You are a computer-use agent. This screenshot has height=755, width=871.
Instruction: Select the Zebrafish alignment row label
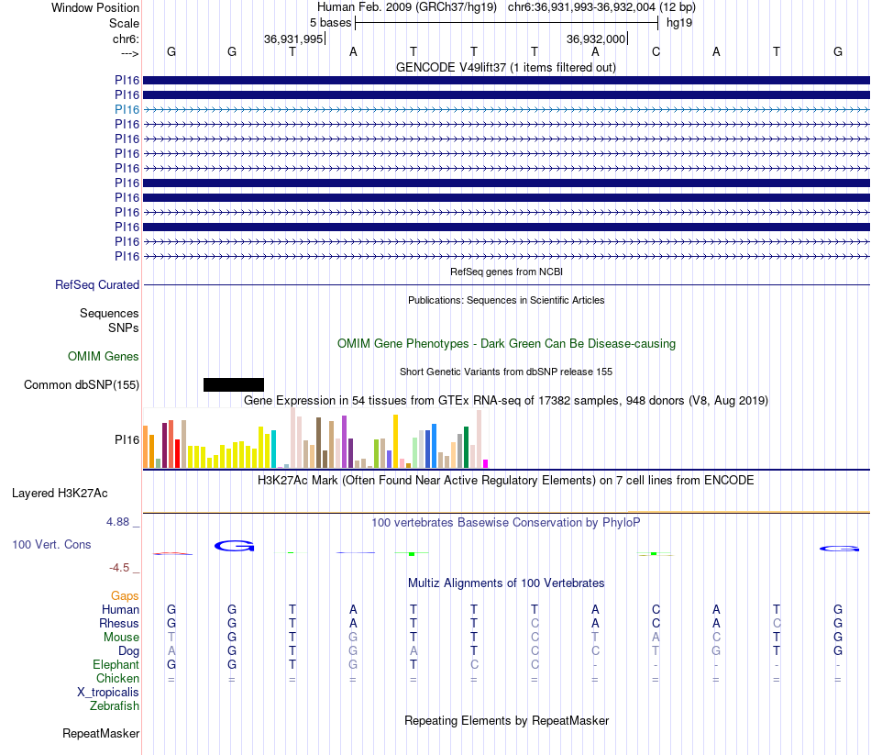pyautogui.click(x=115, y=705)
